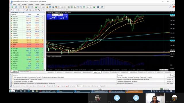
Task: Decrease volume arrow beside SELL
Action: (53, 15)
